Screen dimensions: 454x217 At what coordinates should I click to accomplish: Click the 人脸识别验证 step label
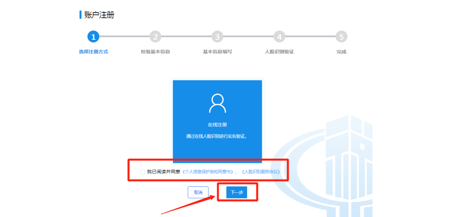tap(280, 52)
